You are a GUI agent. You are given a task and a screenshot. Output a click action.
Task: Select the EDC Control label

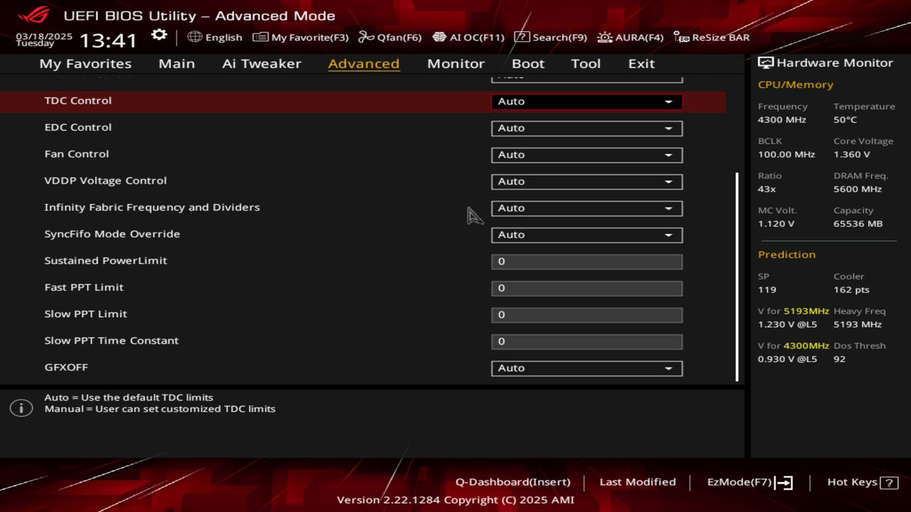(78, 127)
